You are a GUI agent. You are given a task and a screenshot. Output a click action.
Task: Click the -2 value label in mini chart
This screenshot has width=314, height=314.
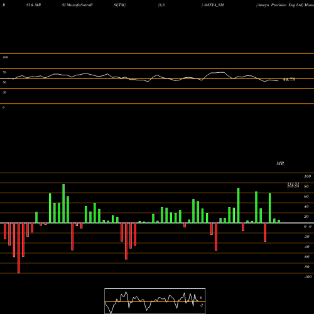click(201, 305)
